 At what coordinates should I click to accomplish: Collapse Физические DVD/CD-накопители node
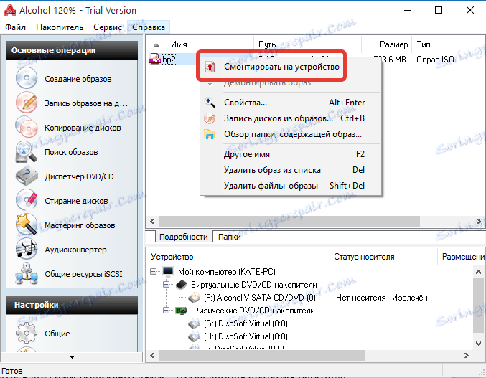click(167, 310)
